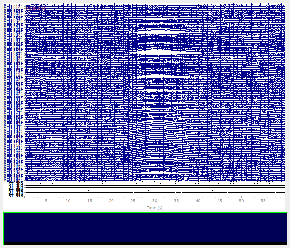Click the 15 second tick label
The height and width of the screenshot is (248, 290).
pyautogui.click(x=90, y=201)
